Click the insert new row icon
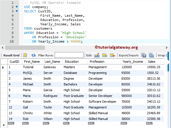171x128 pixels. 104,55
